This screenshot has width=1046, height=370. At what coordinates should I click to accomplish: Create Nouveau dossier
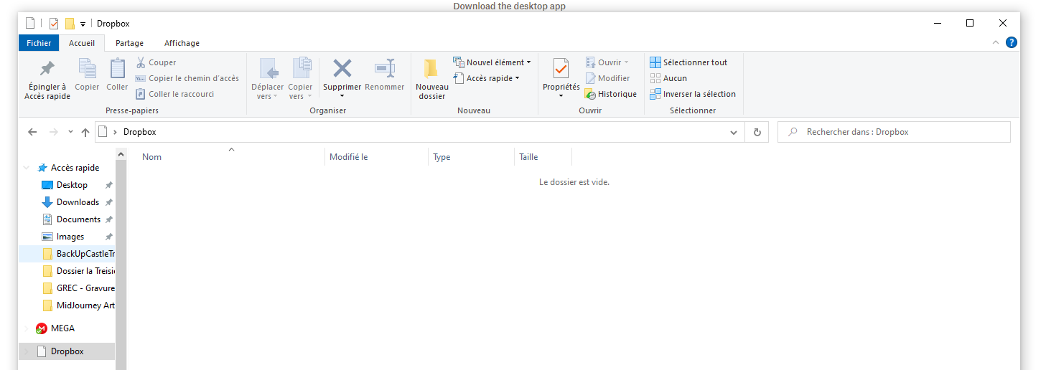(x=431, y=79)
